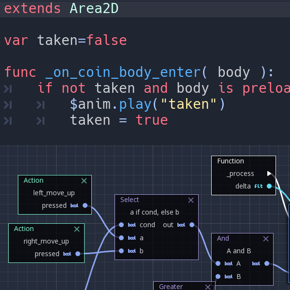Click the Select node b input port
290x290 pixels.
pos(121,251)
